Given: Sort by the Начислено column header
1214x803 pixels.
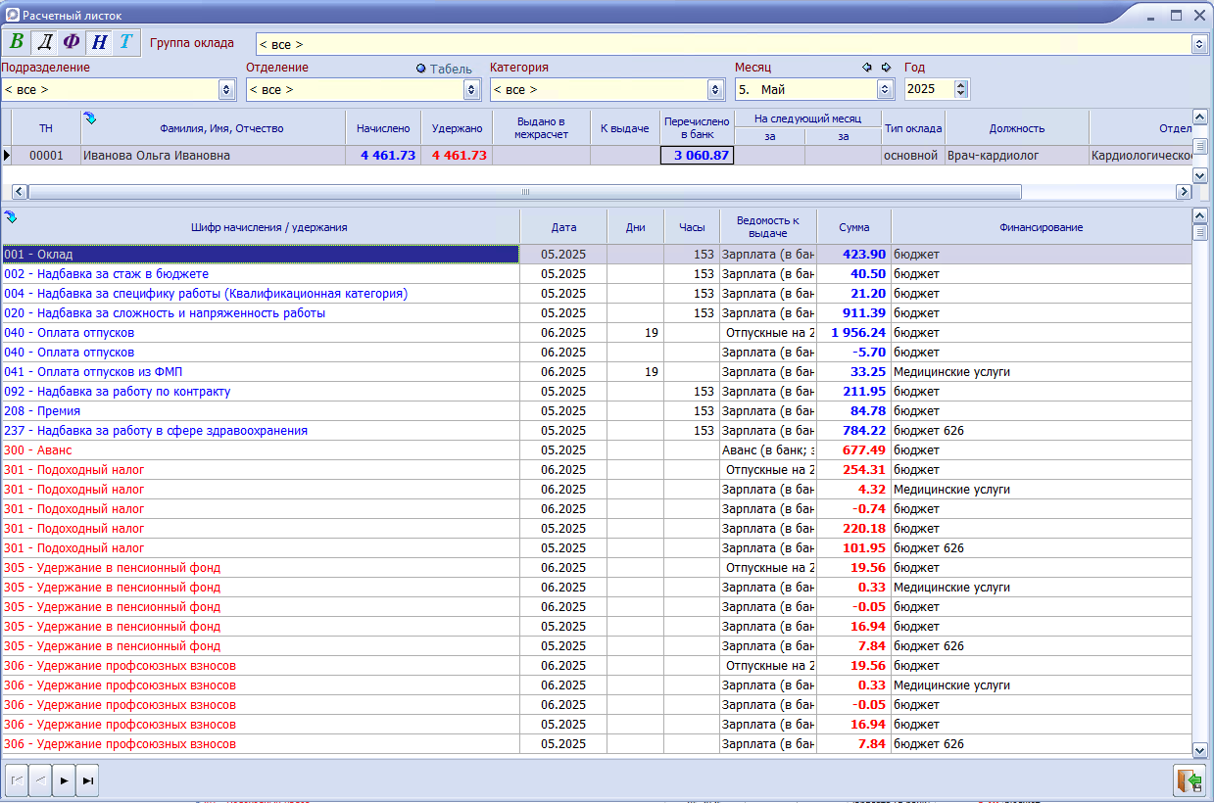Looking at the screenshot, I should [x=383, y=128].
